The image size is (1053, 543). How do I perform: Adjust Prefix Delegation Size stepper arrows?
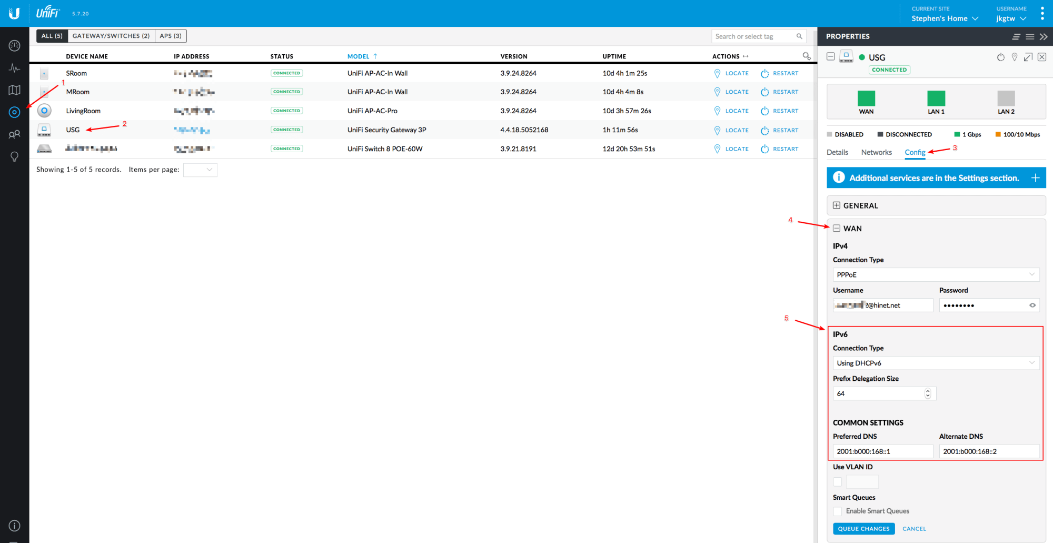click(x=928, y=393)
